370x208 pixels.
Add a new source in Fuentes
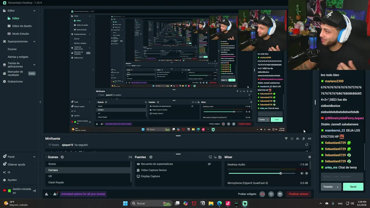pos(151,157)
